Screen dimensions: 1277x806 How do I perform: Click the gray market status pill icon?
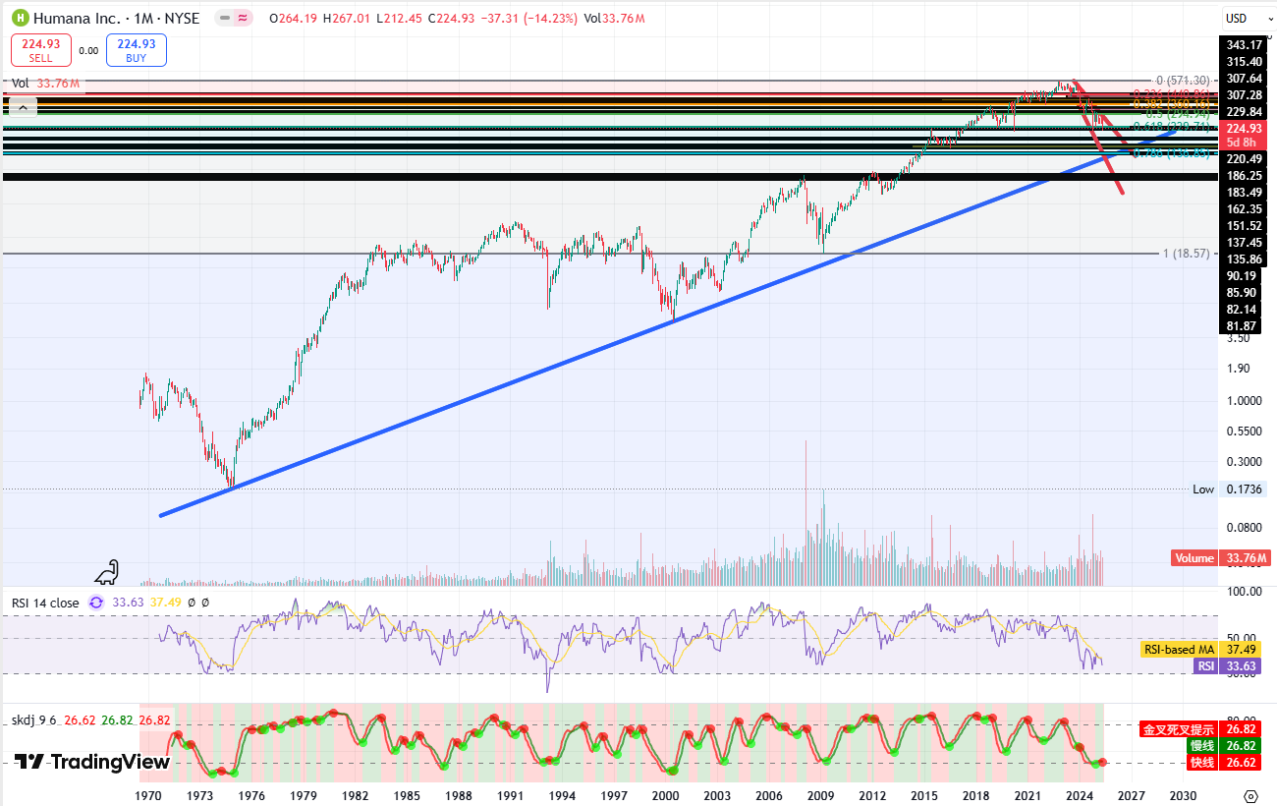click(224, 18)
